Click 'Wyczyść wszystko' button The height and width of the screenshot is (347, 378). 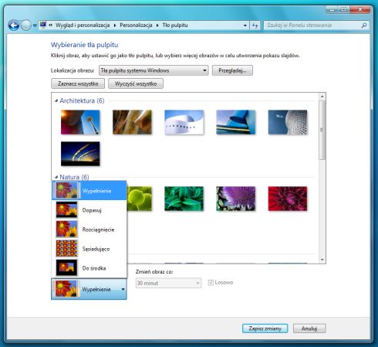[136, 83]
